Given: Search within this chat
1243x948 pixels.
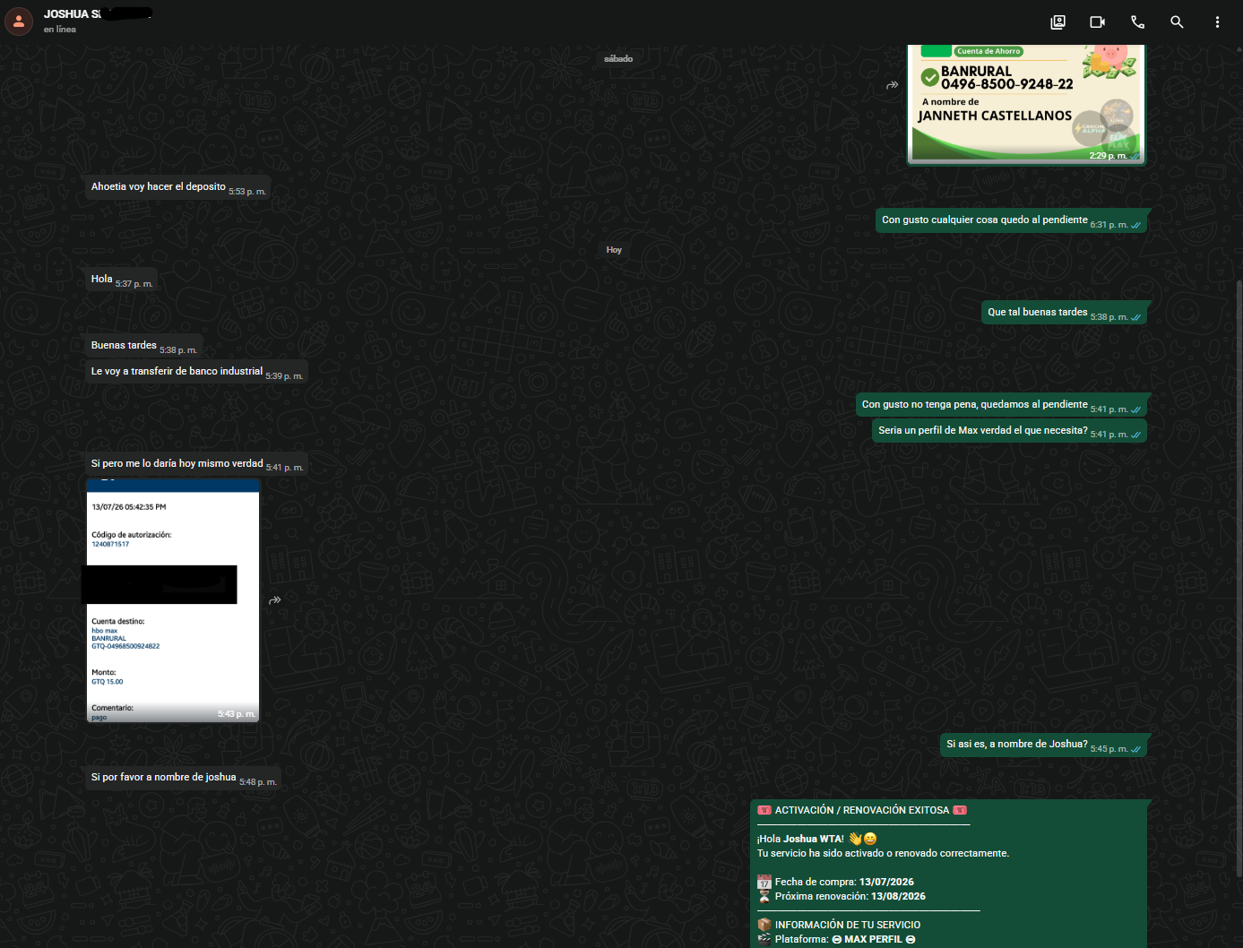Looking at the screenshot, I should pyautogui.click(x=1177, y=22).
